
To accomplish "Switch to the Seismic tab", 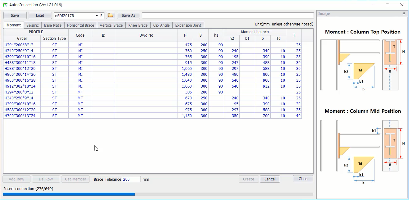I will (32, 25).
